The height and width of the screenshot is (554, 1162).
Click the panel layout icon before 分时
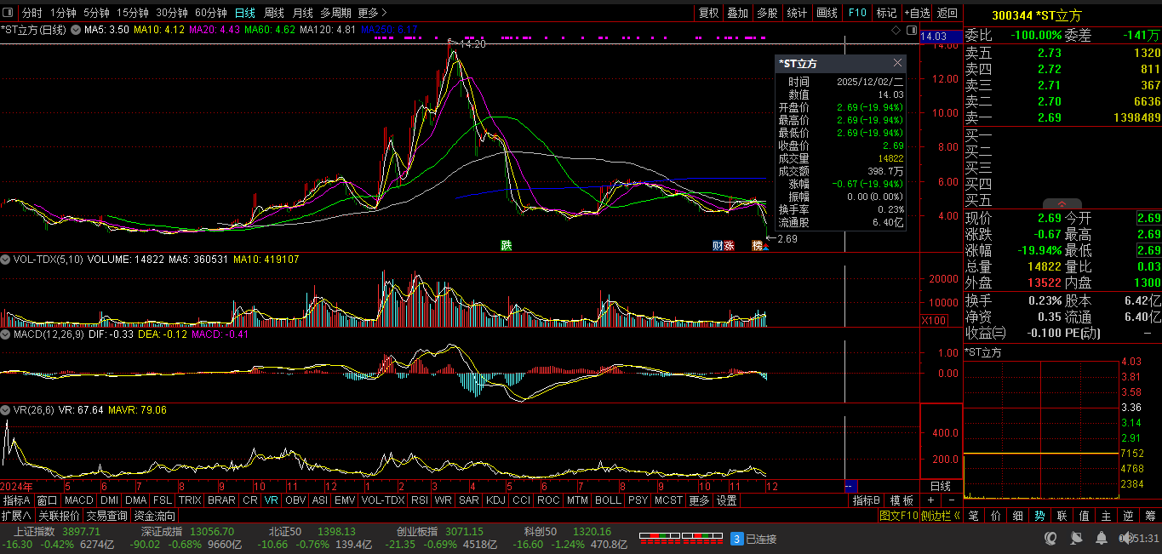click(x=8, y=13)
